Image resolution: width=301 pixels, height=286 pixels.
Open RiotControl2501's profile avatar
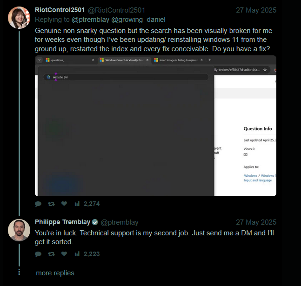point(19,18)
